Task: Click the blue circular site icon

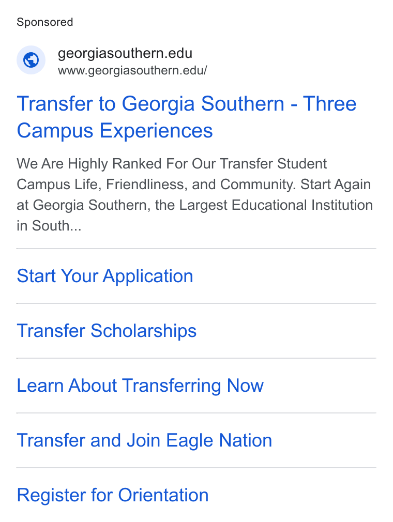Action: click(31, 60)
